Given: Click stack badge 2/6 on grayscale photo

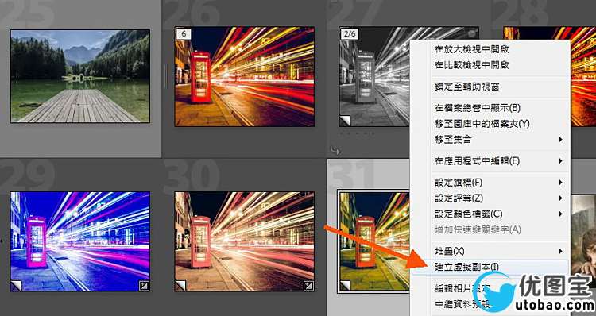Looking at the screenshot, I should tap(350, 34).
